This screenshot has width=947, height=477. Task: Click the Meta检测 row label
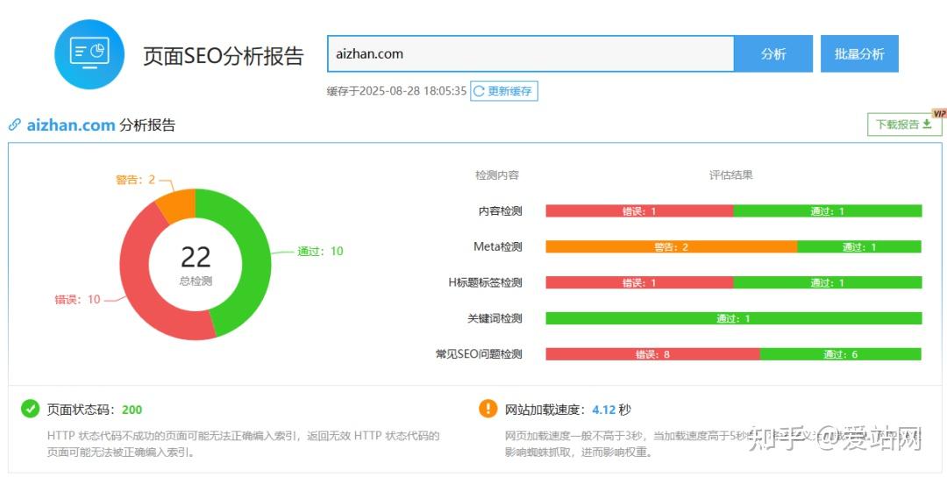coord(498,246)
